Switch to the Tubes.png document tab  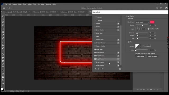44,12
